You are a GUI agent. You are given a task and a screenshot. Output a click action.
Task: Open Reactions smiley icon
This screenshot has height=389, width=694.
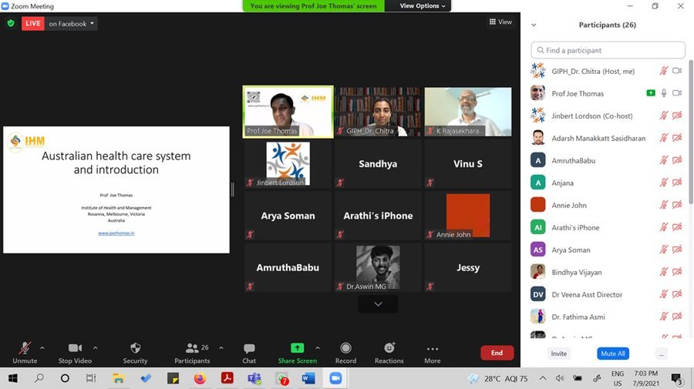[x=389, y=348]
